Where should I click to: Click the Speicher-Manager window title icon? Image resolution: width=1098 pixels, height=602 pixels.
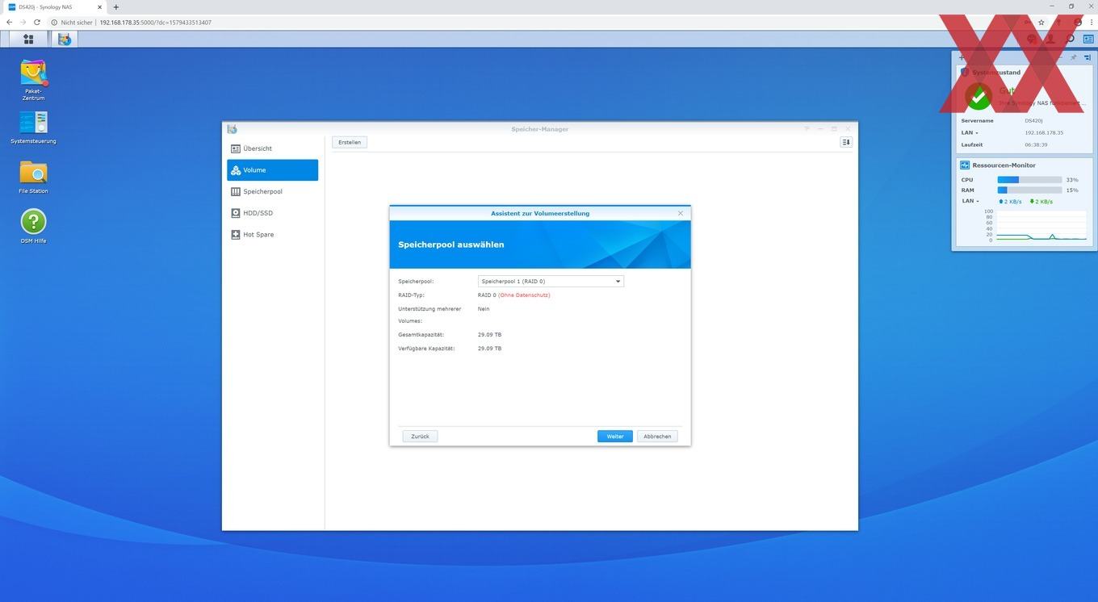pos(233,129)
